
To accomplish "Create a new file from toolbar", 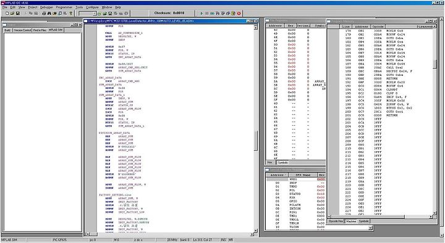I will pyautogui.click(x=7, y=13).
